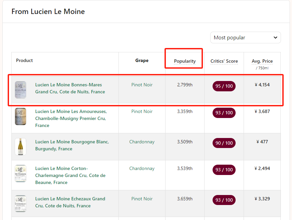This screenshot has width=292, height=220.
Task: Open Lucien Le Moine Bonnes-Mares Grand Cru link
Action: (x=70, y=88)
